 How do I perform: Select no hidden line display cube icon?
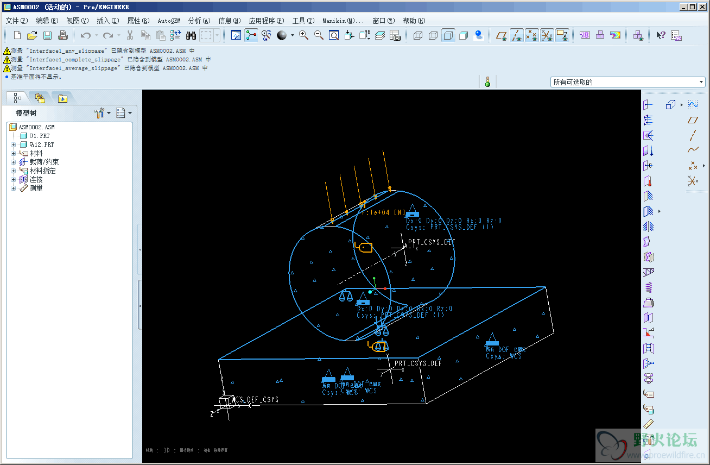448,35
